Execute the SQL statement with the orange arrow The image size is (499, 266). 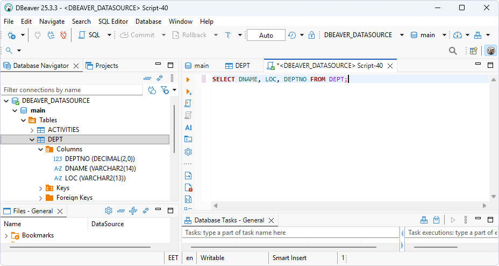coord(188,80)
